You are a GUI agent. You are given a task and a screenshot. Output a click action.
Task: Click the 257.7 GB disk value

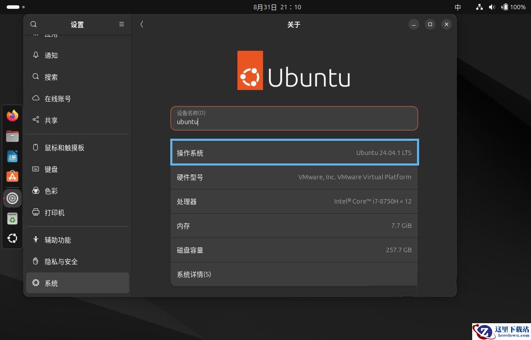[x=399, y=250]
